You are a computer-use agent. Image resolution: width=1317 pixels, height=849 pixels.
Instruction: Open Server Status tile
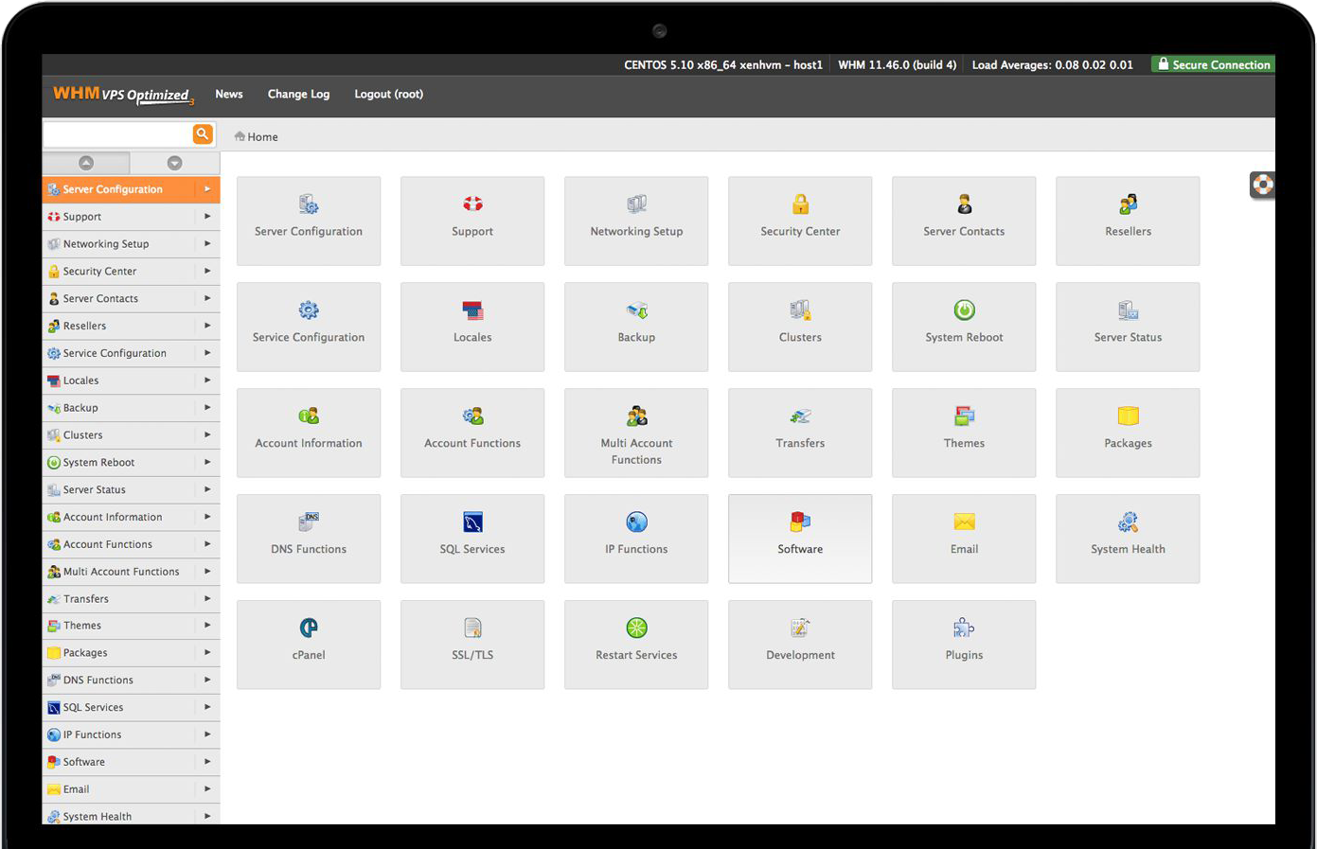pyautogui.click(x=1128, y=327)
